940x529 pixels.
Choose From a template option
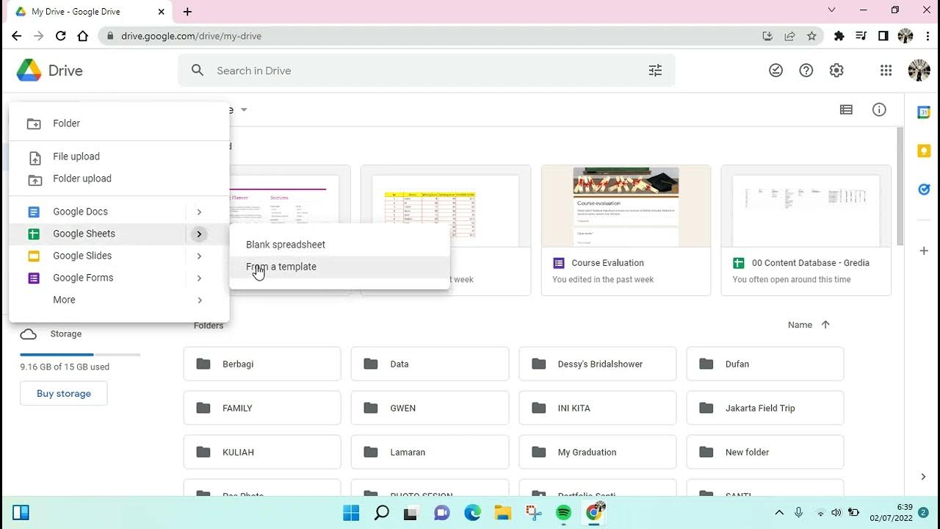[339, 267]
